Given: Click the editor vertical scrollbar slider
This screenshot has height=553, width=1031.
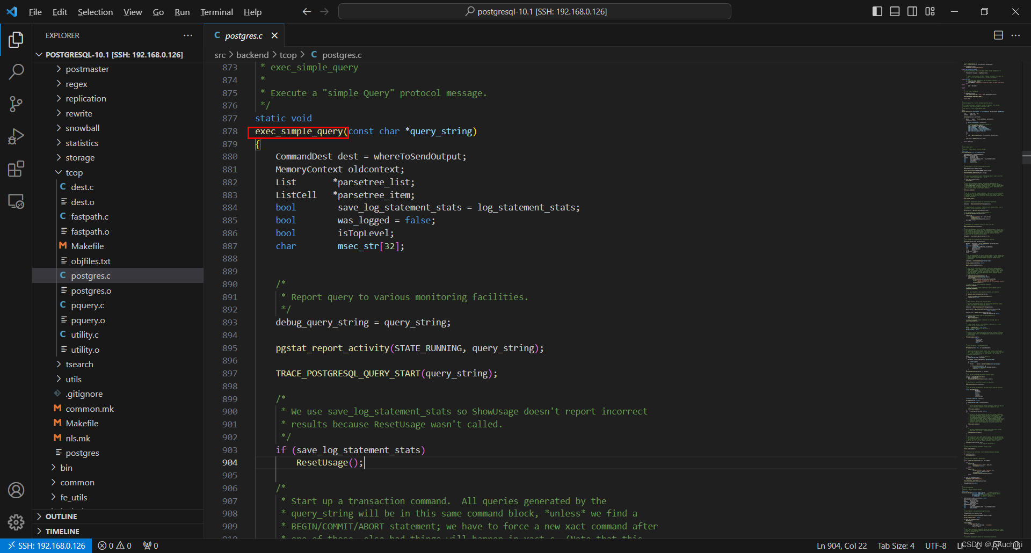Looking at the screenshot, I should 1026,158.
